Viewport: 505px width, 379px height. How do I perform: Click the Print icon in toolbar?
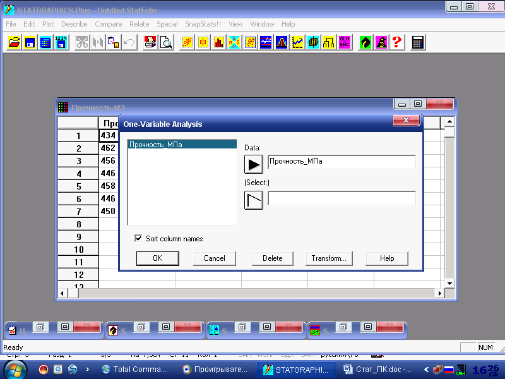[x=150, y=42]
